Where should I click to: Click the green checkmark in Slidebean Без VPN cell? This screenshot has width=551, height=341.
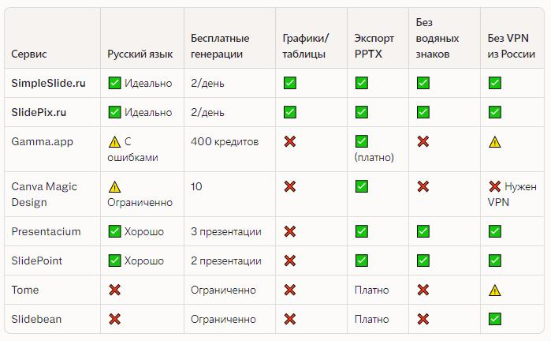tap(495, 319)
